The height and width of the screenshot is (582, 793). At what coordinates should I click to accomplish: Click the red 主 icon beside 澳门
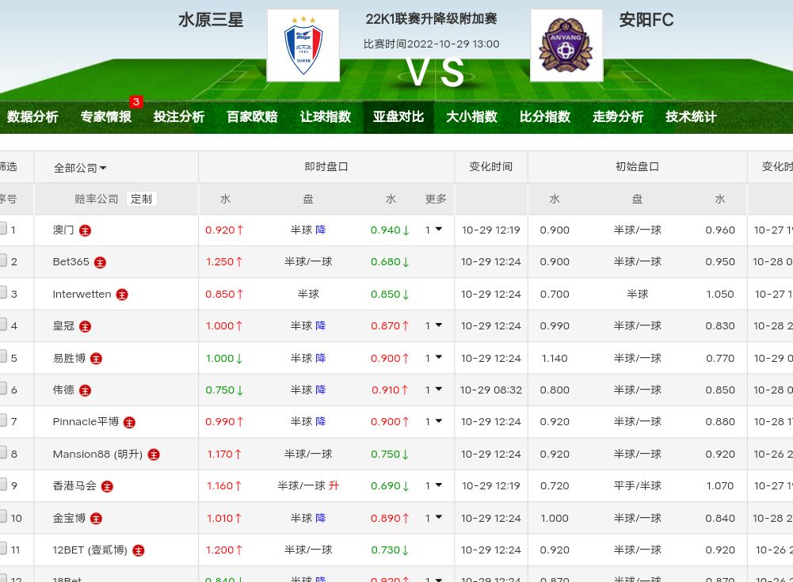86,230
